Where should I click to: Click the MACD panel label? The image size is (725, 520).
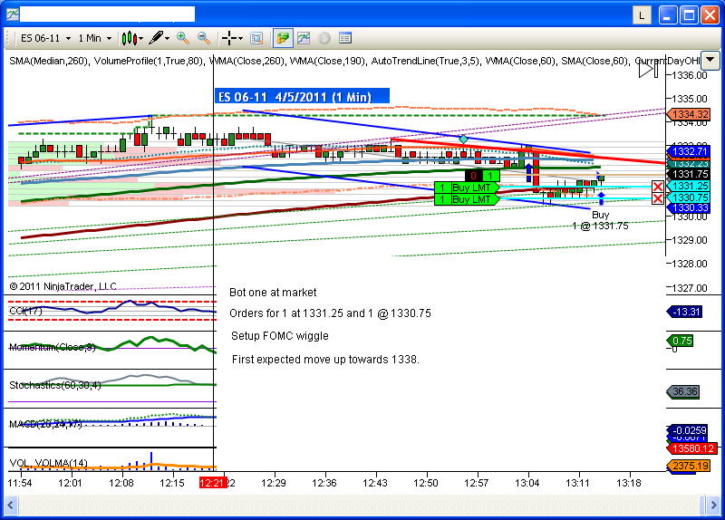[45, 424]
